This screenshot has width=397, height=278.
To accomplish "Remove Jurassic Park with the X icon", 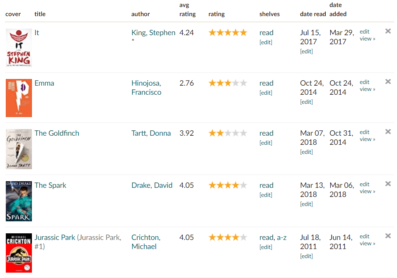I will pos(388,236).
